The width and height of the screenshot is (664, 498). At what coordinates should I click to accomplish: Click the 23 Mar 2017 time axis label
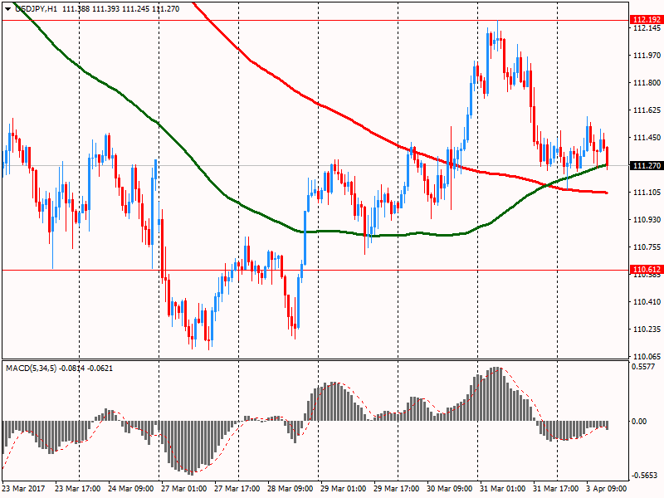[x=24, y=489]
